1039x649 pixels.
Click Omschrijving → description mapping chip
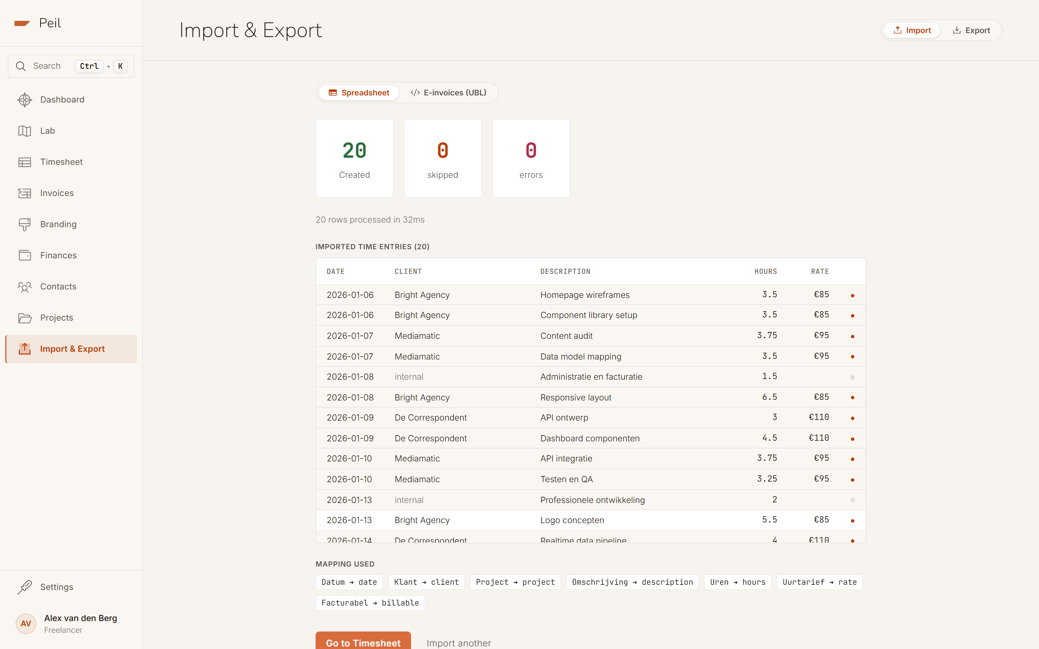(632, 582)
